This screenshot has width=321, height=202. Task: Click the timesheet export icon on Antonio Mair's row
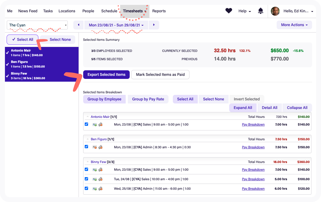95,124
